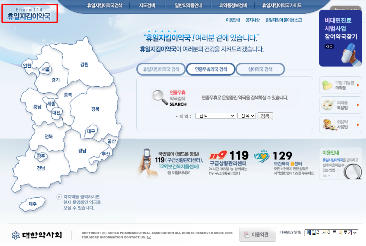Select 전북 region on the map
This screenshot has height=246, width=366.
[x=49, y=137]
